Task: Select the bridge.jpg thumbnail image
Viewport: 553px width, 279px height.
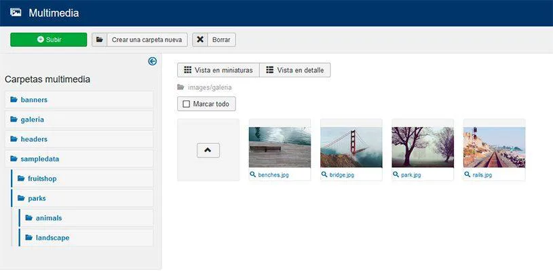Action: 351,147
